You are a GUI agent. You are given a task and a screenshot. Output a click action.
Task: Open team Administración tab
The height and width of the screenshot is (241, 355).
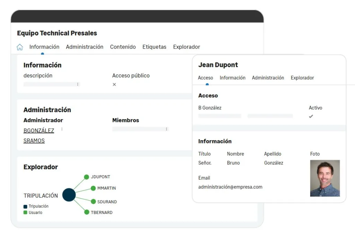(85, 47)
